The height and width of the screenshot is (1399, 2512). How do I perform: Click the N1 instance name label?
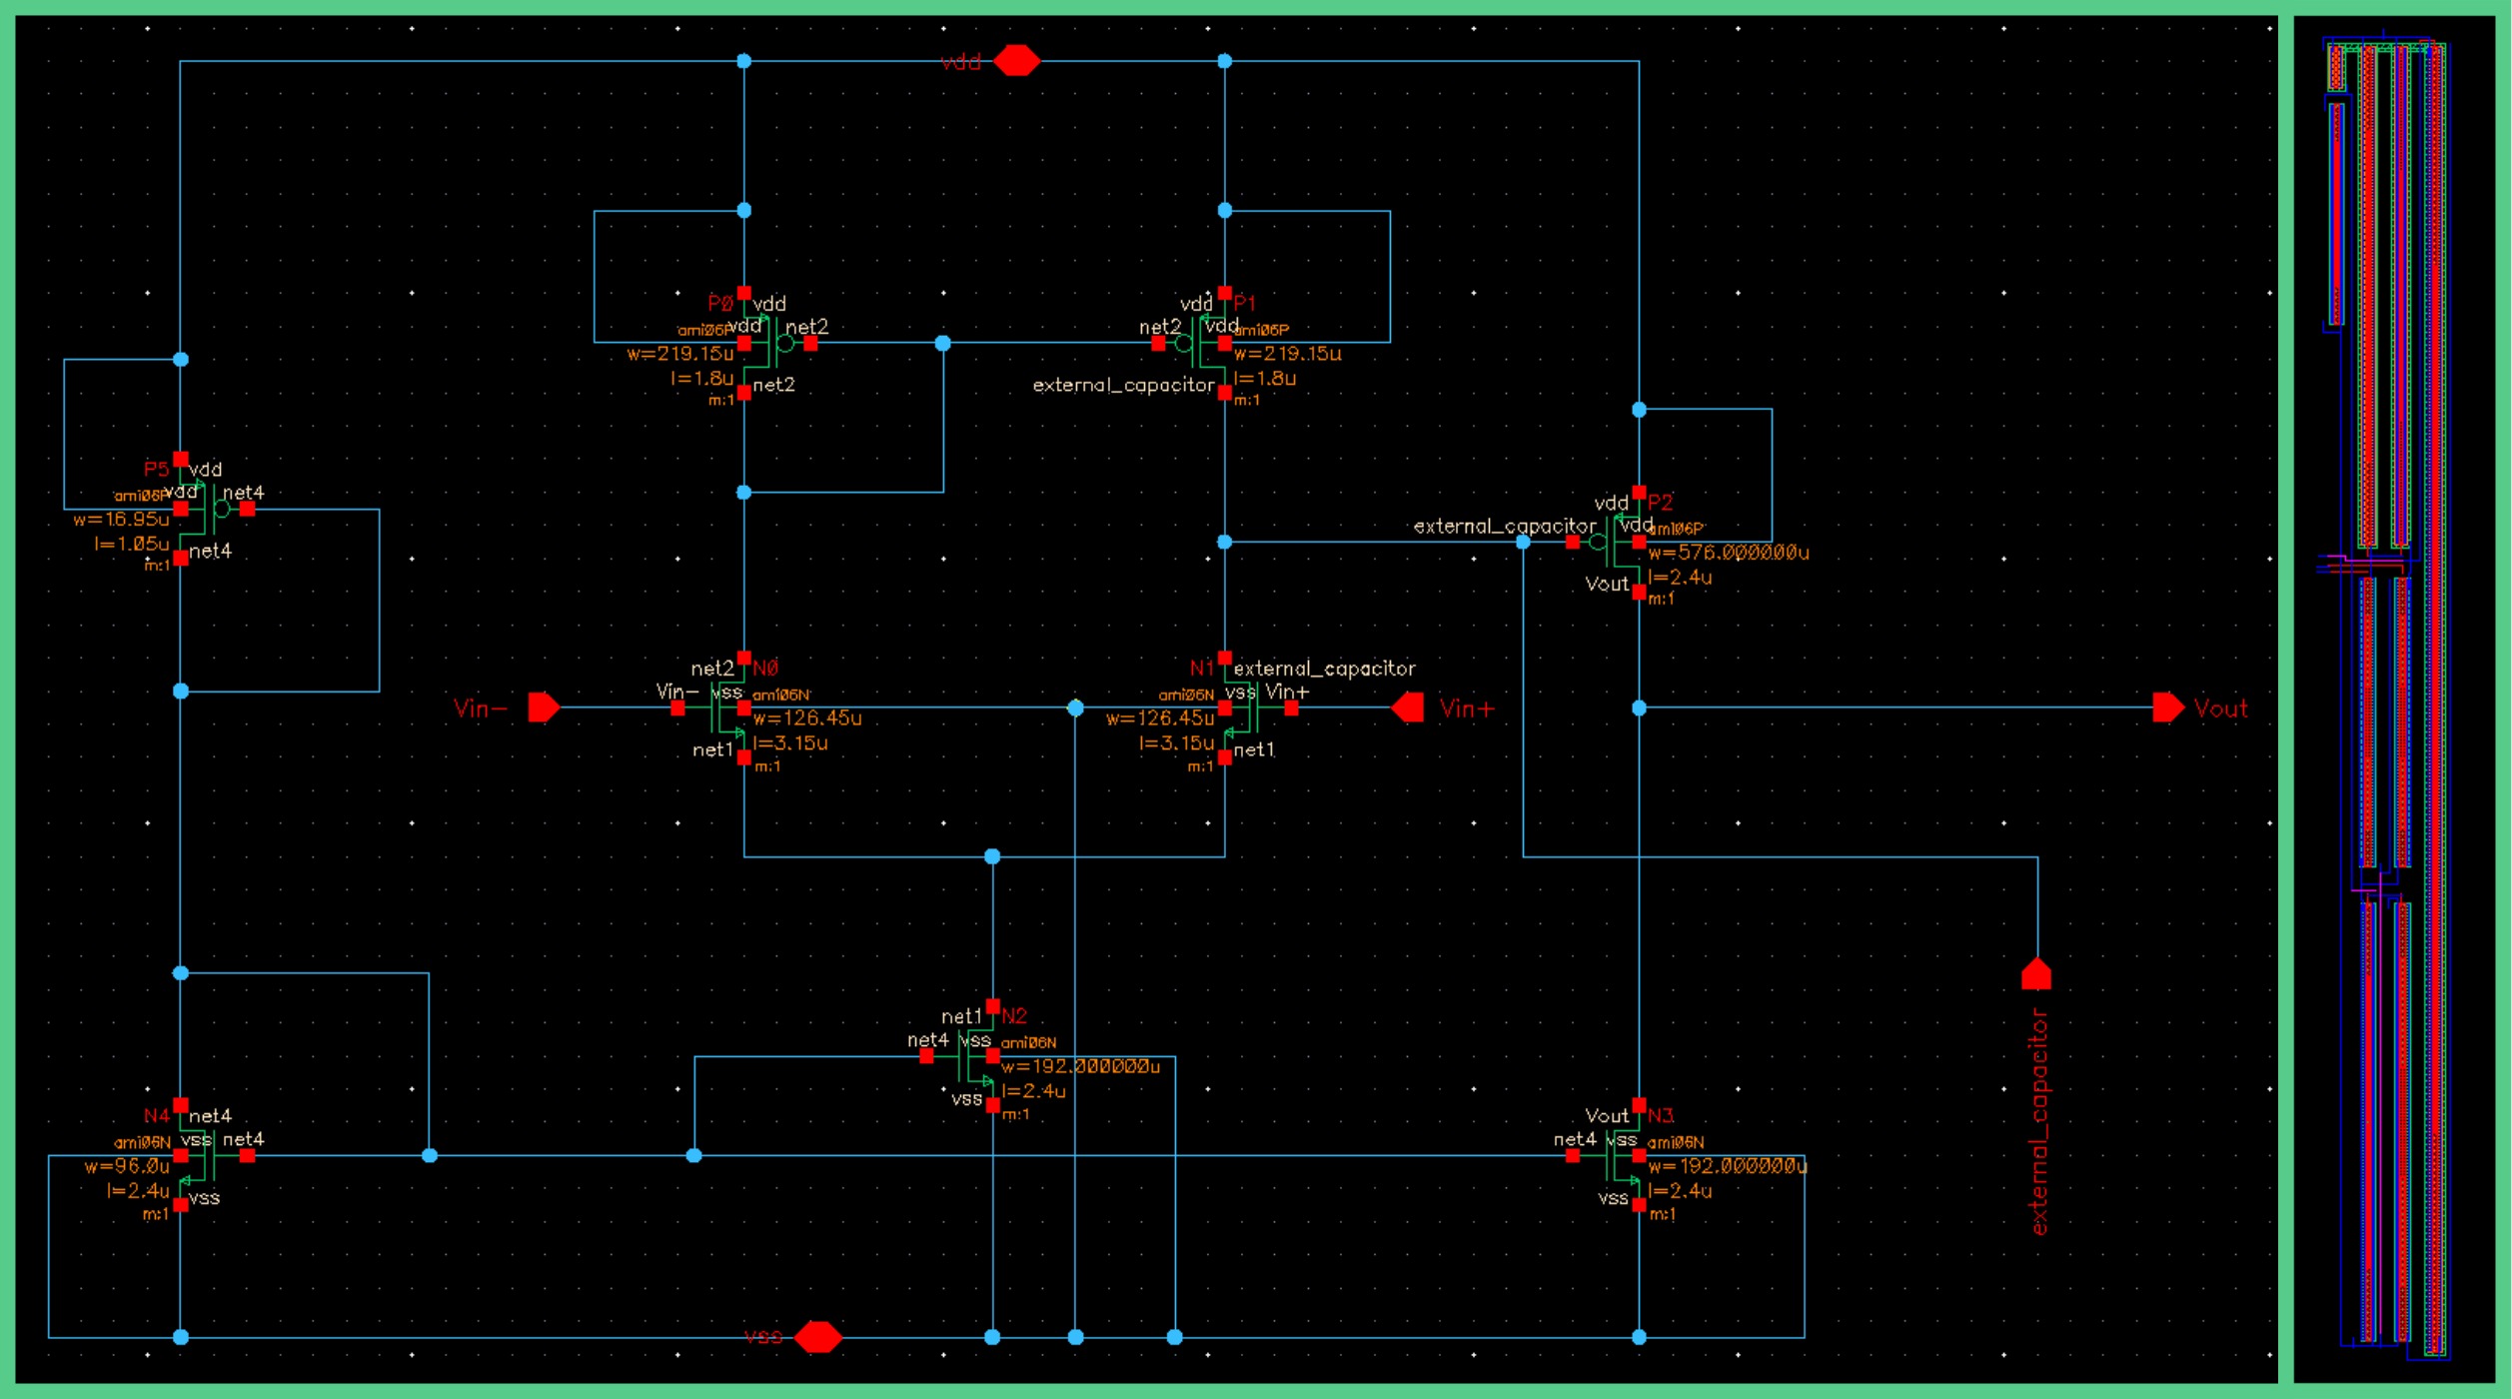point(1202,668)
